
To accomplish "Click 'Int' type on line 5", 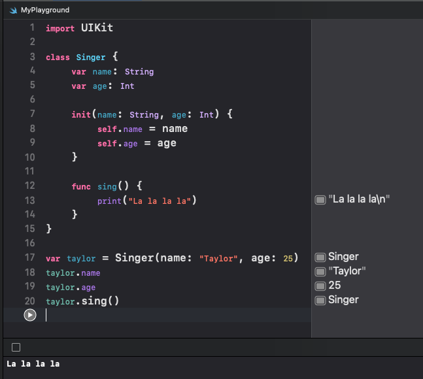I will point(127,86).
